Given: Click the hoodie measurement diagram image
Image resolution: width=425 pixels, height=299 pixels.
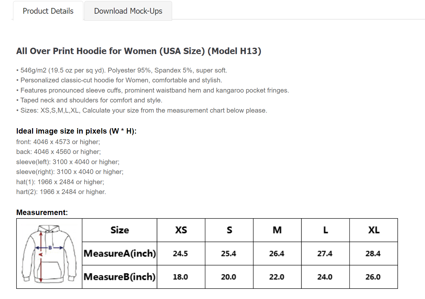Looking at the screenshot, I should (x=49, y=253).
